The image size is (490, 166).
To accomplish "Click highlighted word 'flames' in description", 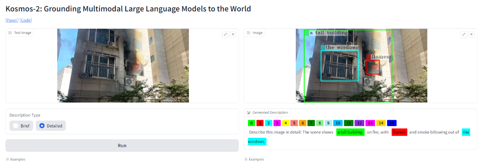I will pos(400,132).
